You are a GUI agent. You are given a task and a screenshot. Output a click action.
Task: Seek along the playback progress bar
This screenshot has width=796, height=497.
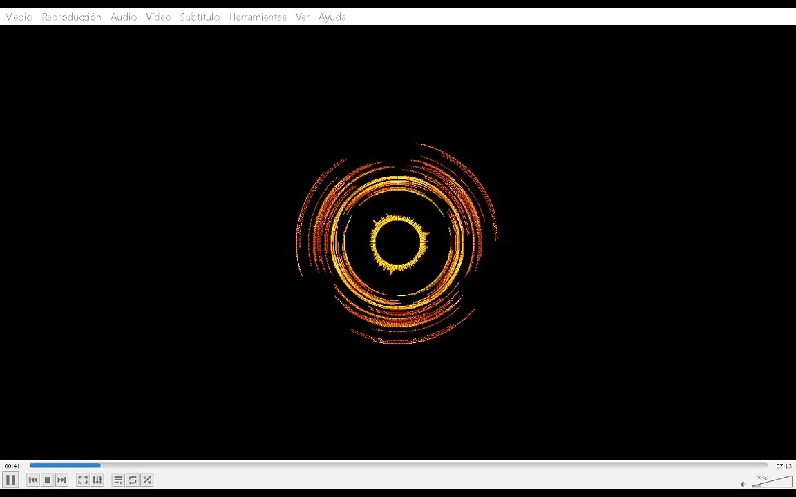pyautogui.click(x=399, y=465)
